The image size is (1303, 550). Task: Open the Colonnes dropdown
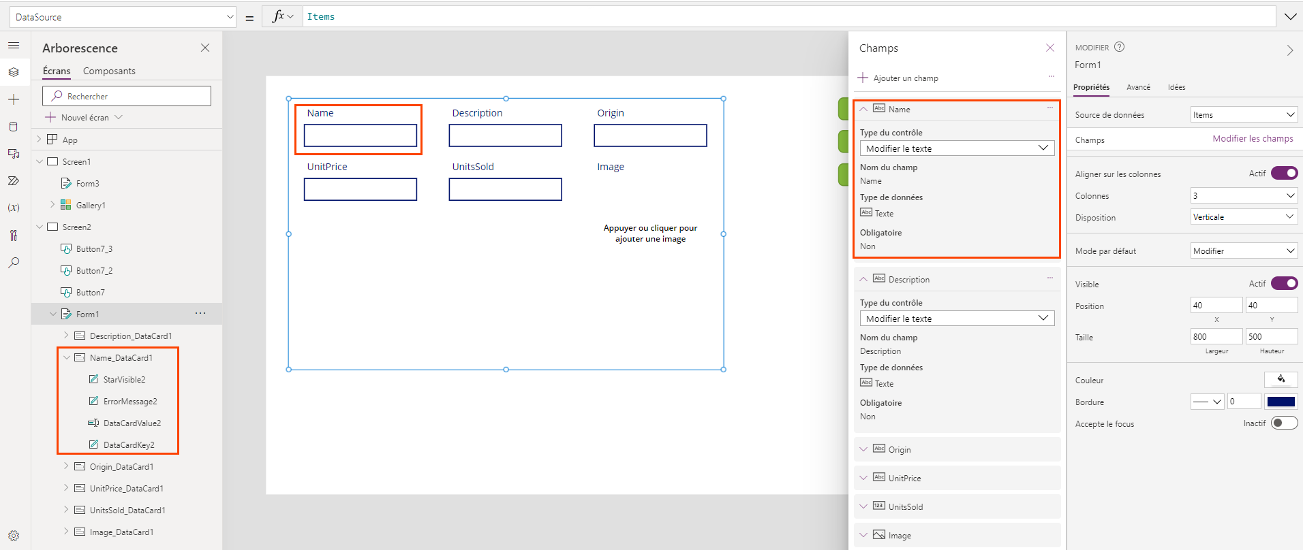coord(1244,195)
